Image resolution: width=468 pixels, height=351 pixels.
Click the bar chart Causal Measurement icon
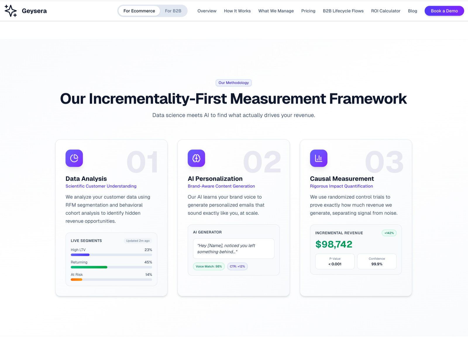pos(319,158)
